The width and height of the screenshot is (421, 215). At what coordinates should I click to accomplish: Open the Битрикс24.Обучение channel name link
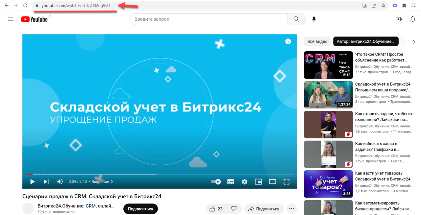click(x=76, y=206)
